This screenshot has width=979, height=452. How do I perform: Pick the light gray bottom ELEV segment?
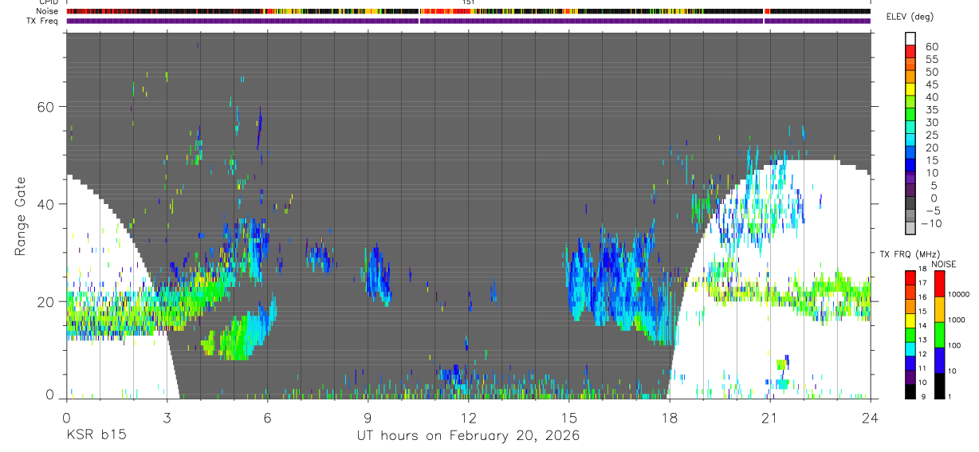[910, 228]
